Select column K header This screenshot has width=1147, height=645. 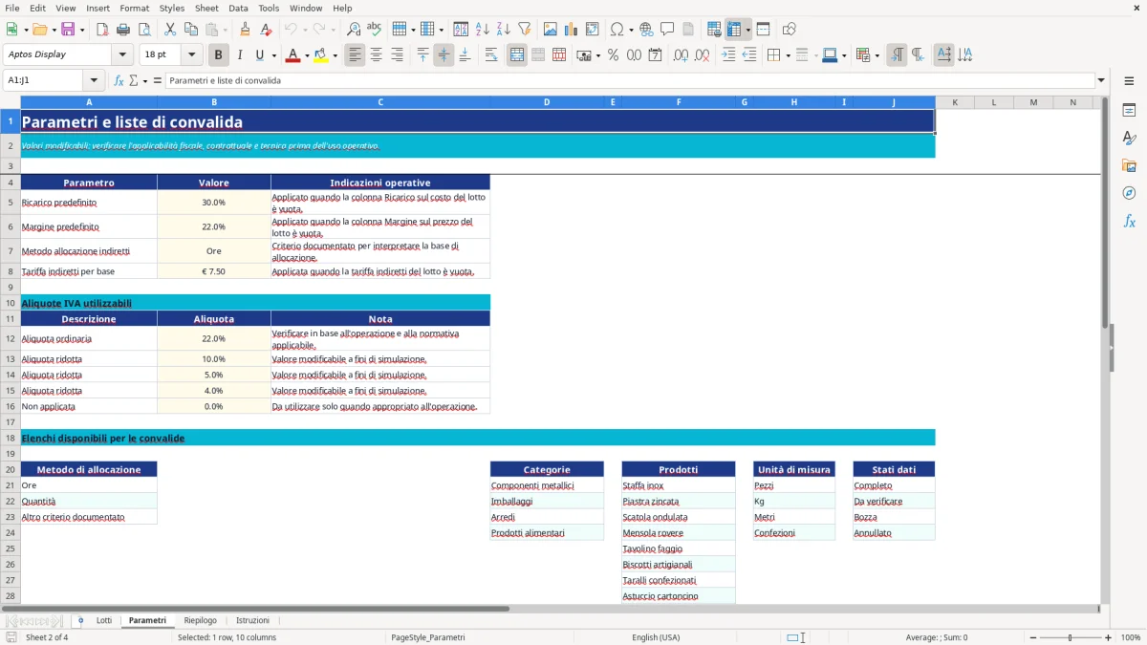pos(954,102)
